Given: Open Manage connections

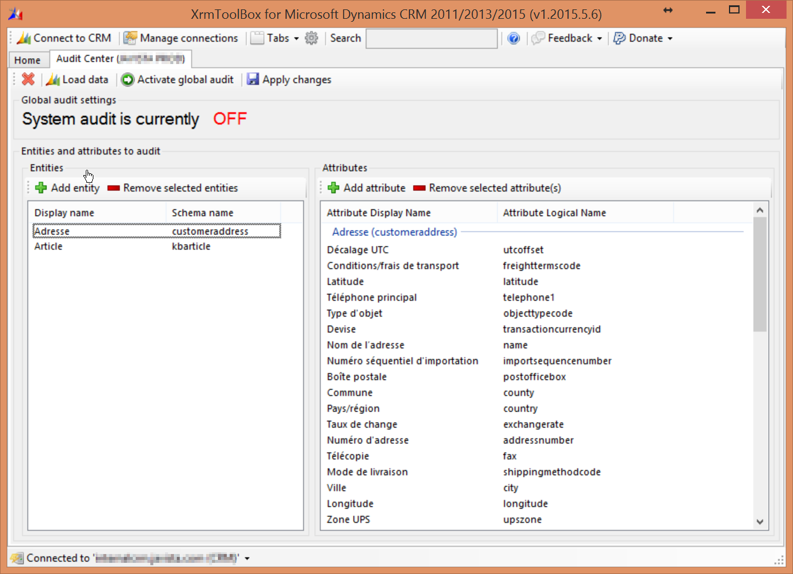Looking at the screenshot, I should click(181, 38).
